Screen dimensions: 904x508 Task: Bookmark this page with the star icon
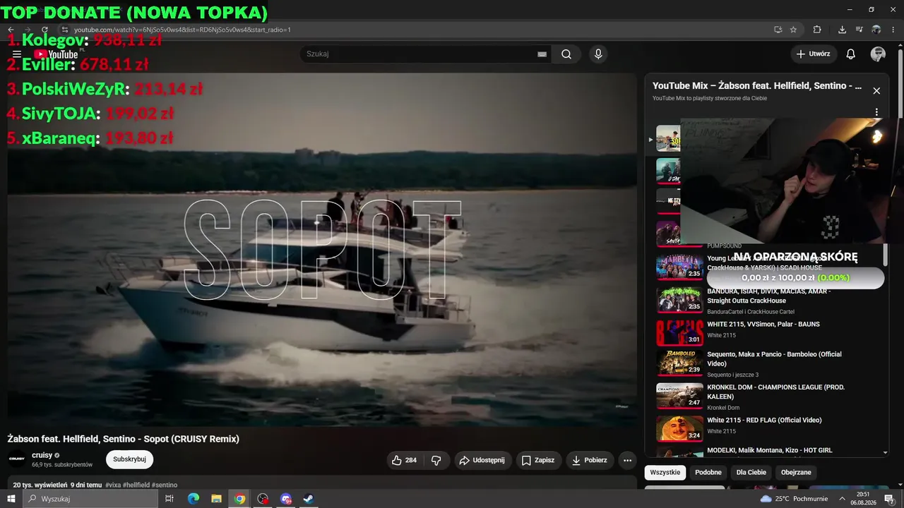point(793,30)
